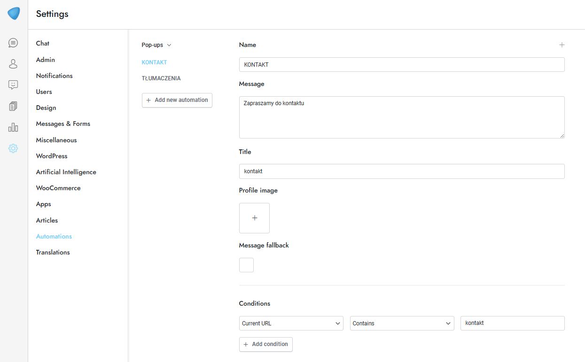Open the conversations chat bubble icon

tap(13, 43)
